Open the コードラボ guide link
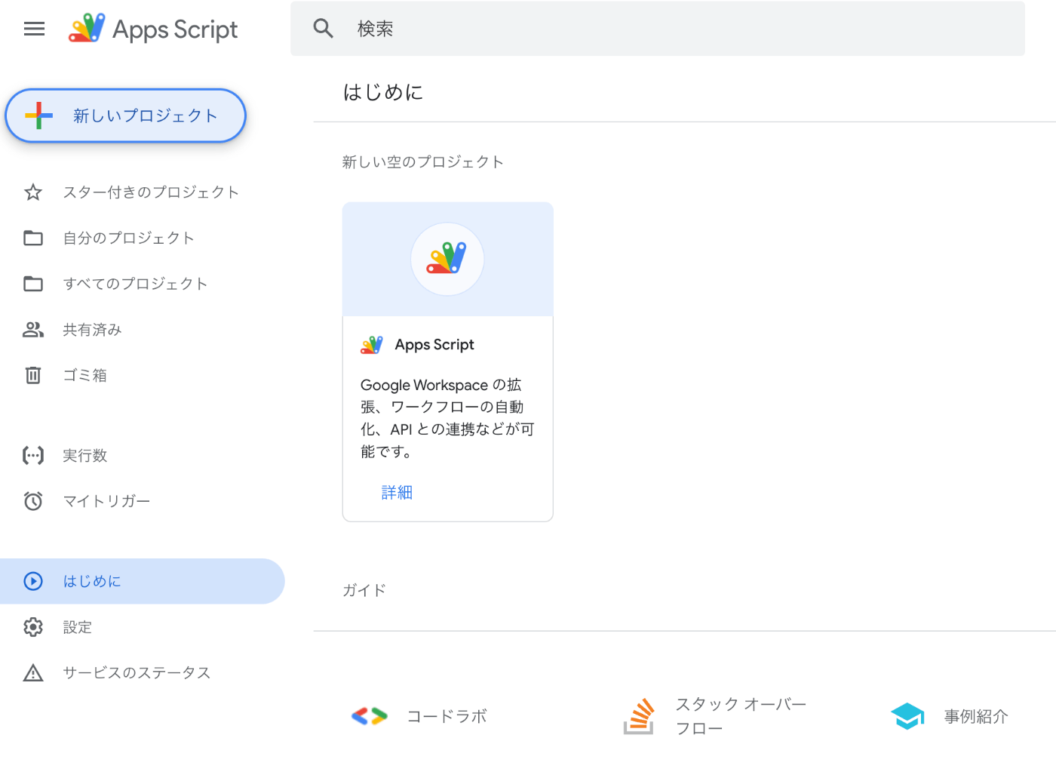 [447, 716]
